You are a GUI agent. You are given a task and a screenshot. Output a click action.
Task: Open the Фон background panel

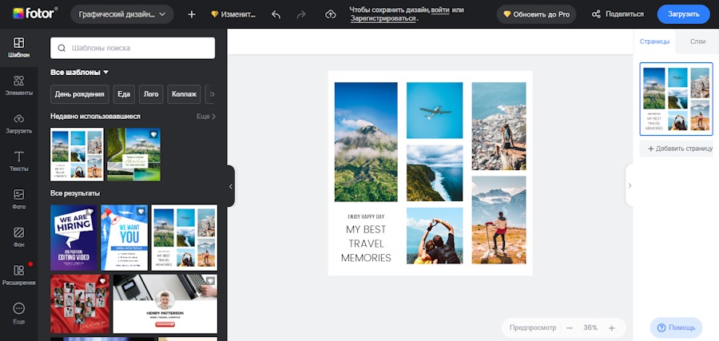[x=18, y=237]
